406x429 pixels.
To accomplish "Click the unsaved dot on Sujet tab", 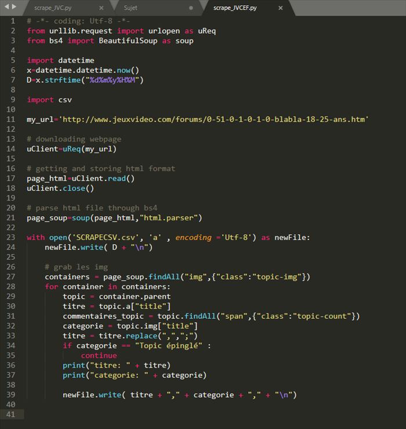I will 191,8.
